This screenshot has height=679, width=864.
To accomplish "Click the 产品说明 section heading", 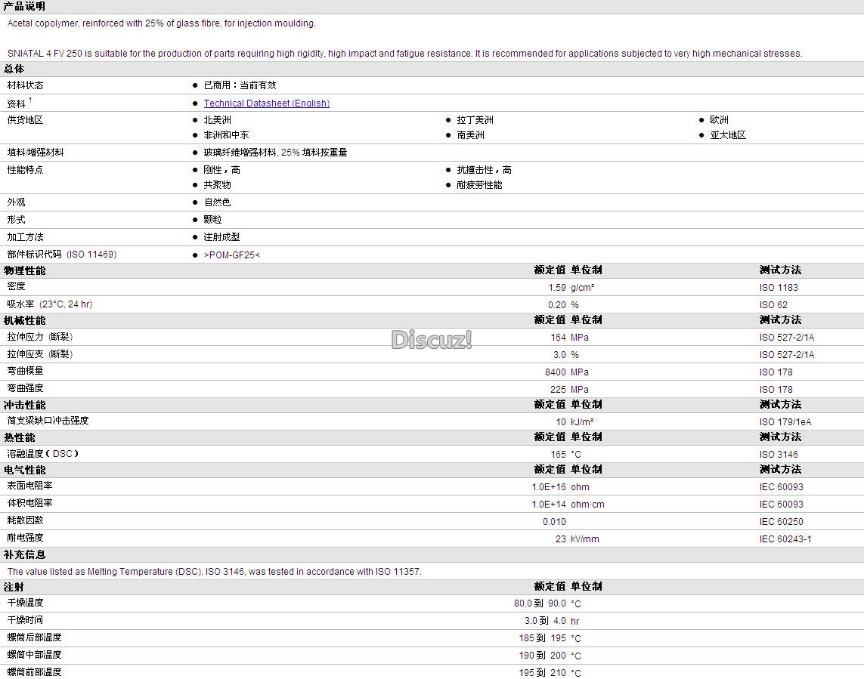I will tap(24, 6).
